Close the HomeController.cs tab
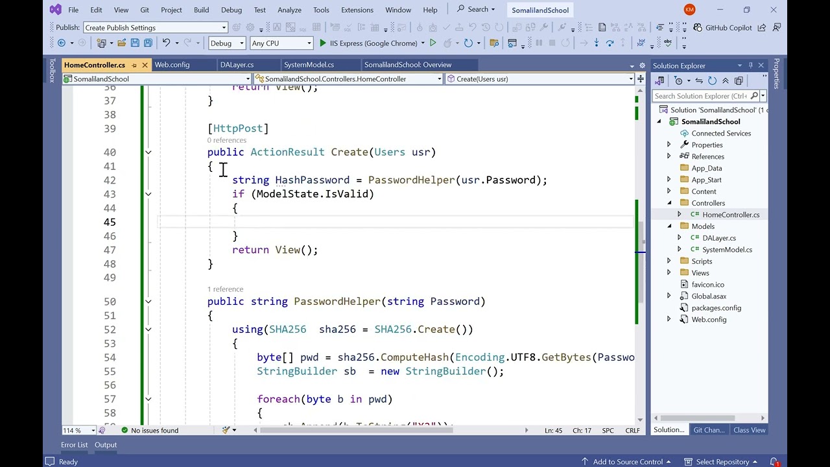The width and height of the screenshot is (830, 467). tap(145, 65)
